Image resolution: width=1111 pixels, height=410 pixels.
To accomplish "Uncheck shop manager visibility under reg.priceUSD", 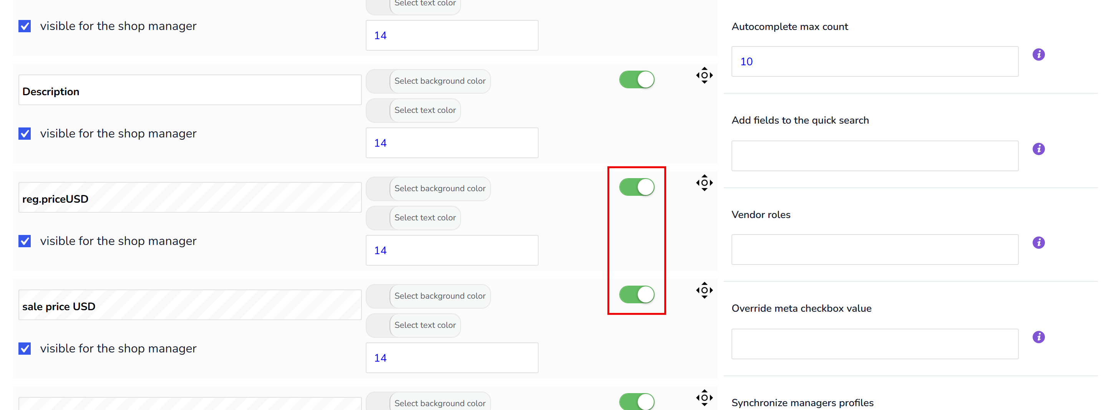I will tap(25, 241).
